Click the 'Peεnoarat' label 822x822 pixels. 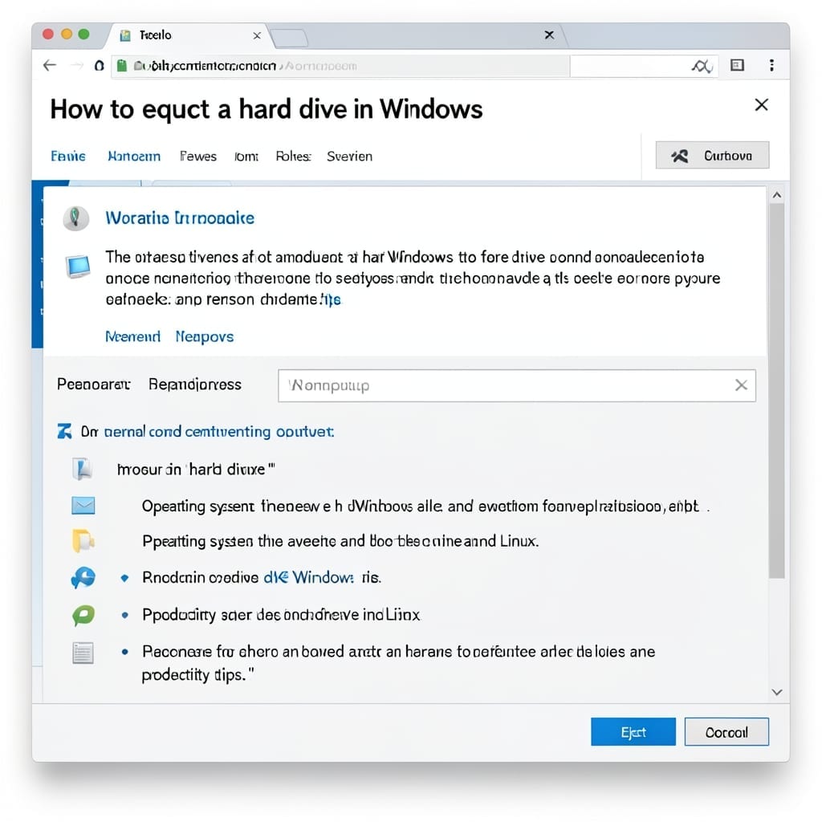coord(93,385)
